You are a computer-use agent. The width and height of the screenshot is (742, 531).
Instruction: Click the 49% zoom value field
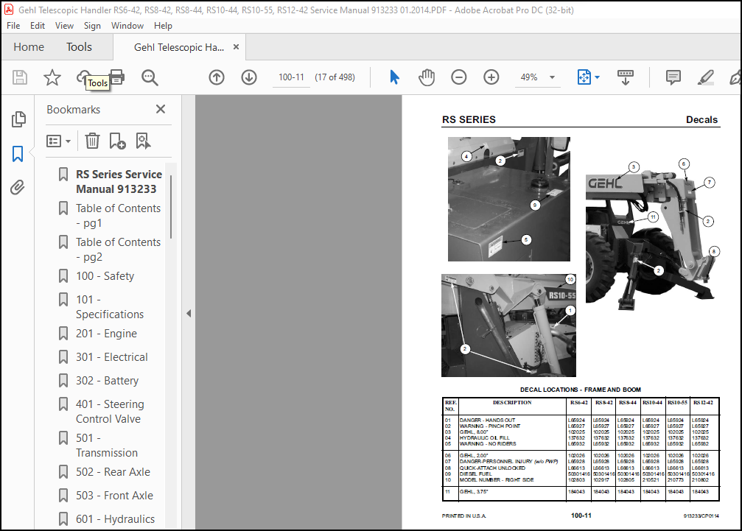pos(529,77)
